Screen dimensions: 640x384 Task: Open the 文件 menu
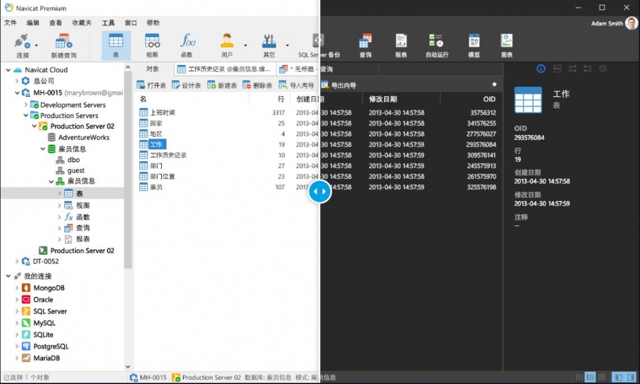pos(10,23)
